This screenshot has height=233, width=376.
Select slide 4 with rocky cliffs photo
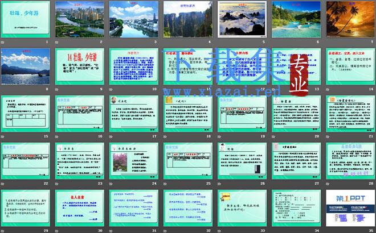pos(188,19)
